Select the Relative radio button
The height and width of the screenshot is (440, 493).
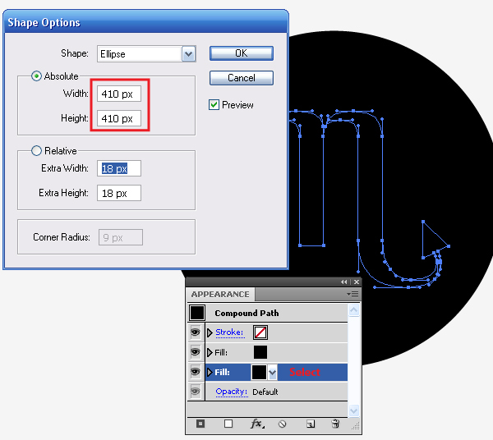tap(36, 151)
